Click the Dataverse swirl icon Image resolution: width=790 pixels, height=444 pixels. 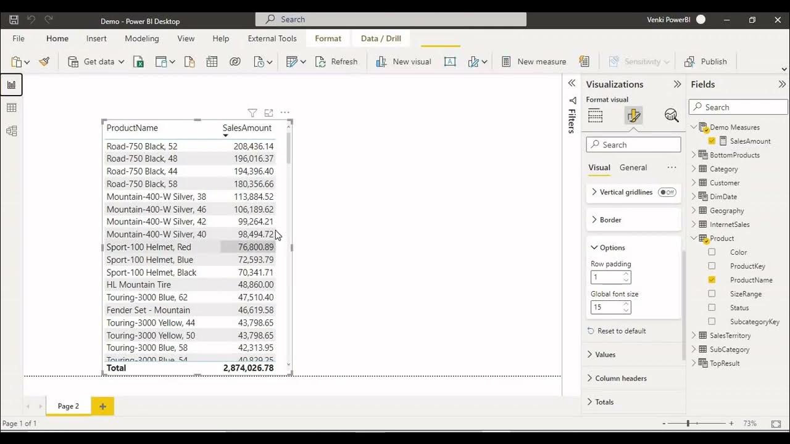click(x=235, y=62)
